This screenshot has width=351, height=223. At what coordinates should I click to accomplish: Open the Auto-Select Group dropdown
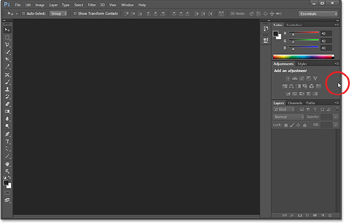tap(58, 13)
